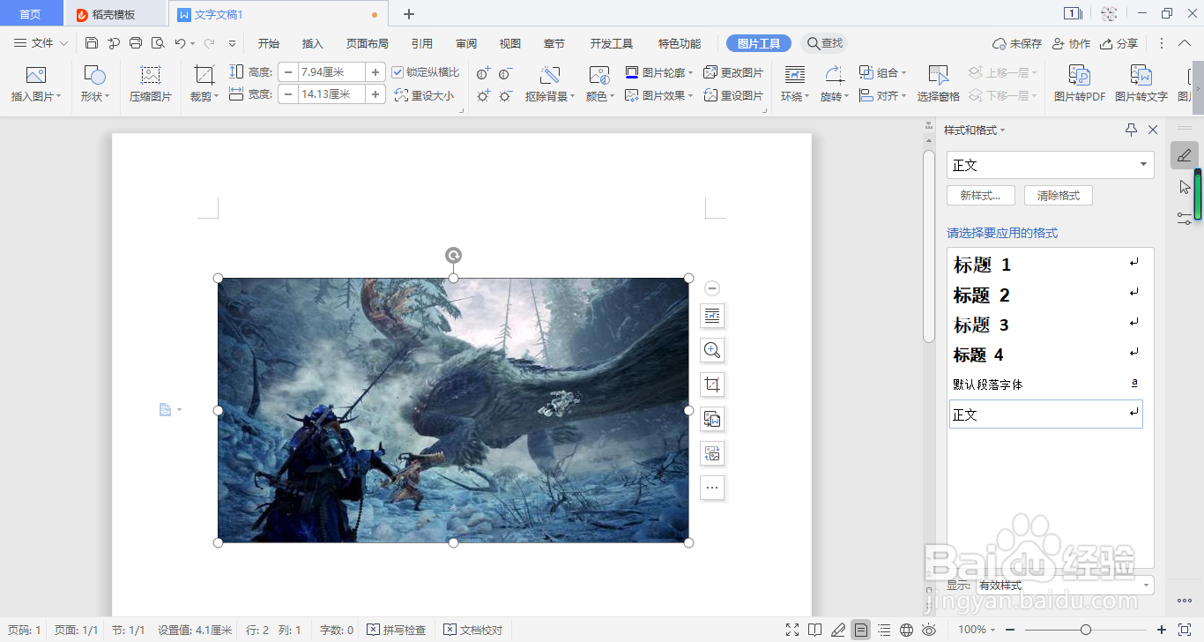This screenshot has height=642, width=1204.
Task: Click the rotation handle above the picture
Action: [x=453, y=256]
